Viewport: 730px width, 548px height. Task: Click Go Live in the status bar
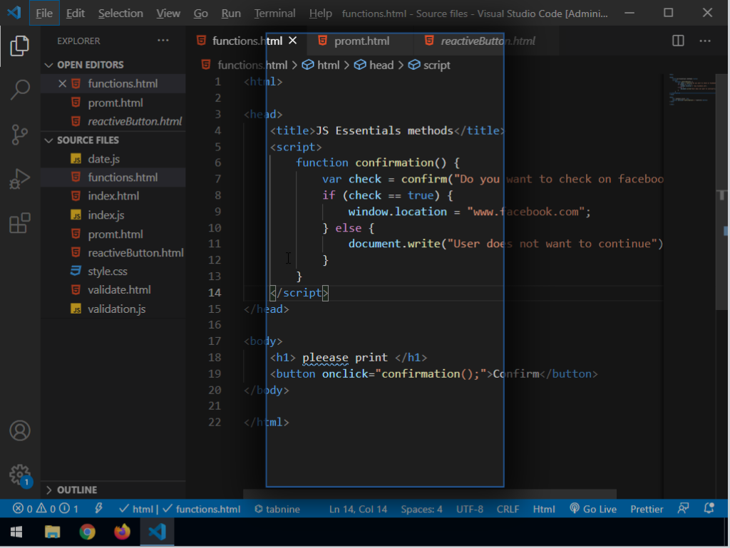point(593,509)
